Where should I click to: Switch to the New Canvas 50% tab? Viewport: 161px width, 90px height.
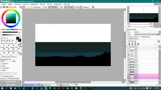pyautogui.click(x=50, y=85)
